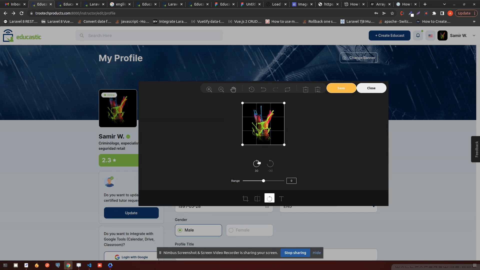Click the Search Here field
The width and height of the screenshot is (480, 270).
click(x=149, y=35)
